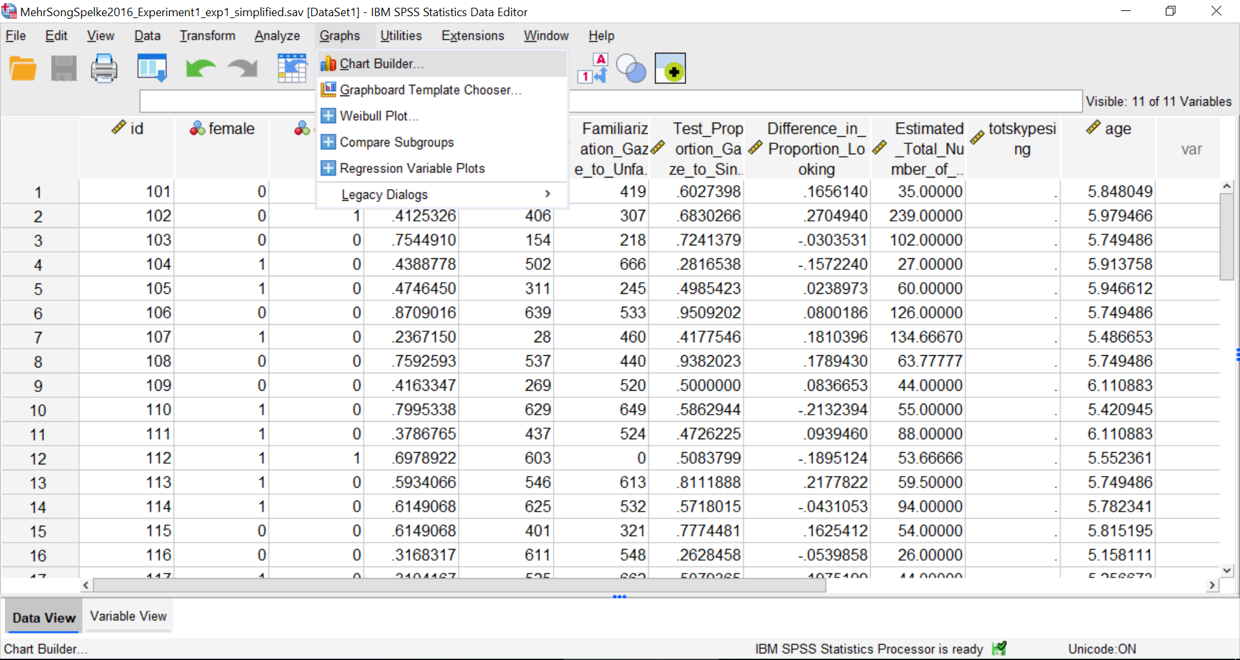The image size is (1240, 660).
Task: Close the open Graphs menu
Action: coord(340,36)
